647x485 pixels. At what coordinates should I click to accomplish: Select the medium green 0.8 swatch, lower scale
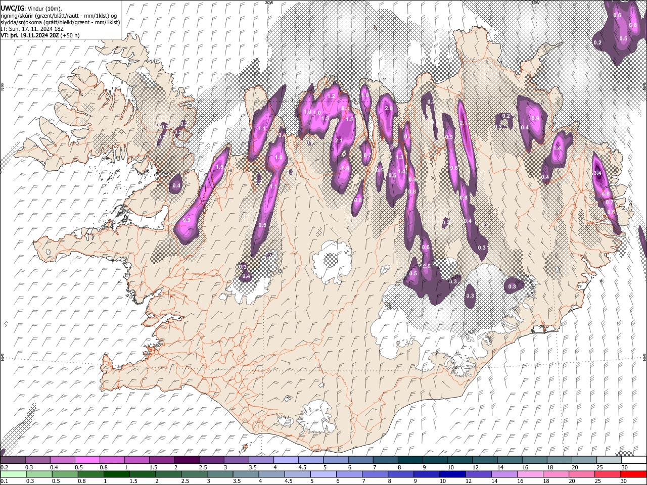[x=91, y=474]
